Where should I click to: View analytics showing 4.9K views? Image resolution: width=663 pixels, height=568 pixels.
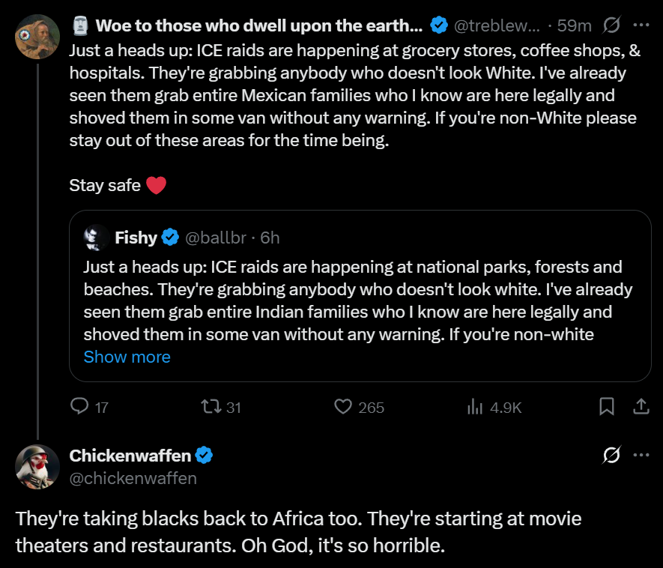coord(474,407)
